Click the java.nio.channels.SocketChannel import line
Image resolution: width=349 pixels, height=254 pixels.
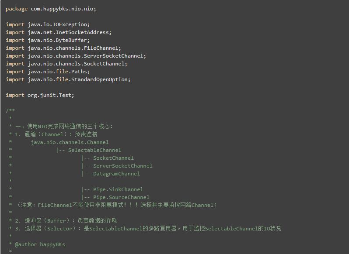(x=66, y=64)
